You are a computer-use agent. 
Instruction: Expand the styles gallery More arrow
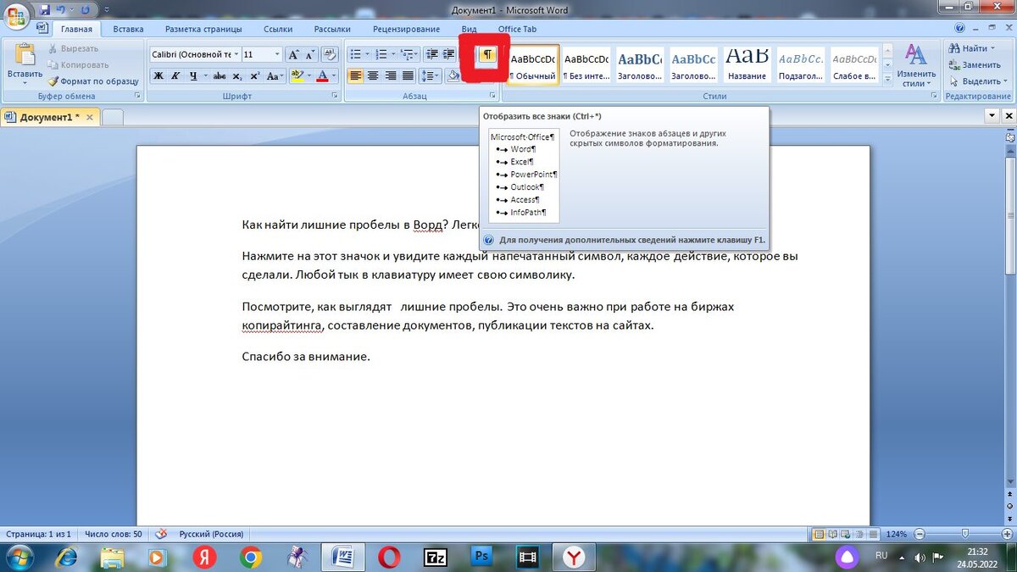click(888, 80)
